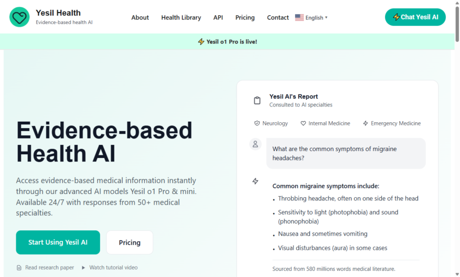Select the Neurology specialty tag
460x277 pixels.
click(271, 123)
